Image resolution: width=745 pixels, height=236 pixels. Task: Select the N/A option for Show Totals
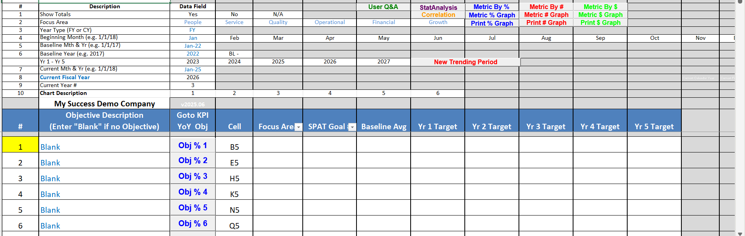pyautogui.click(x=278, y=14)
